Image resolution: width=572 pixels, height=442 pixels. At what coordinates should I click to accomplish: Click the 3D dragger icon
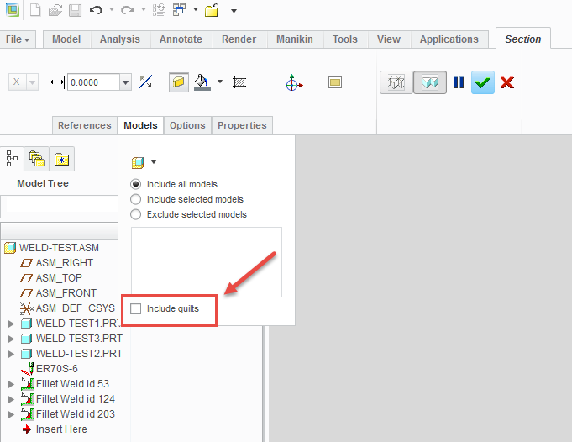point(294,82)
